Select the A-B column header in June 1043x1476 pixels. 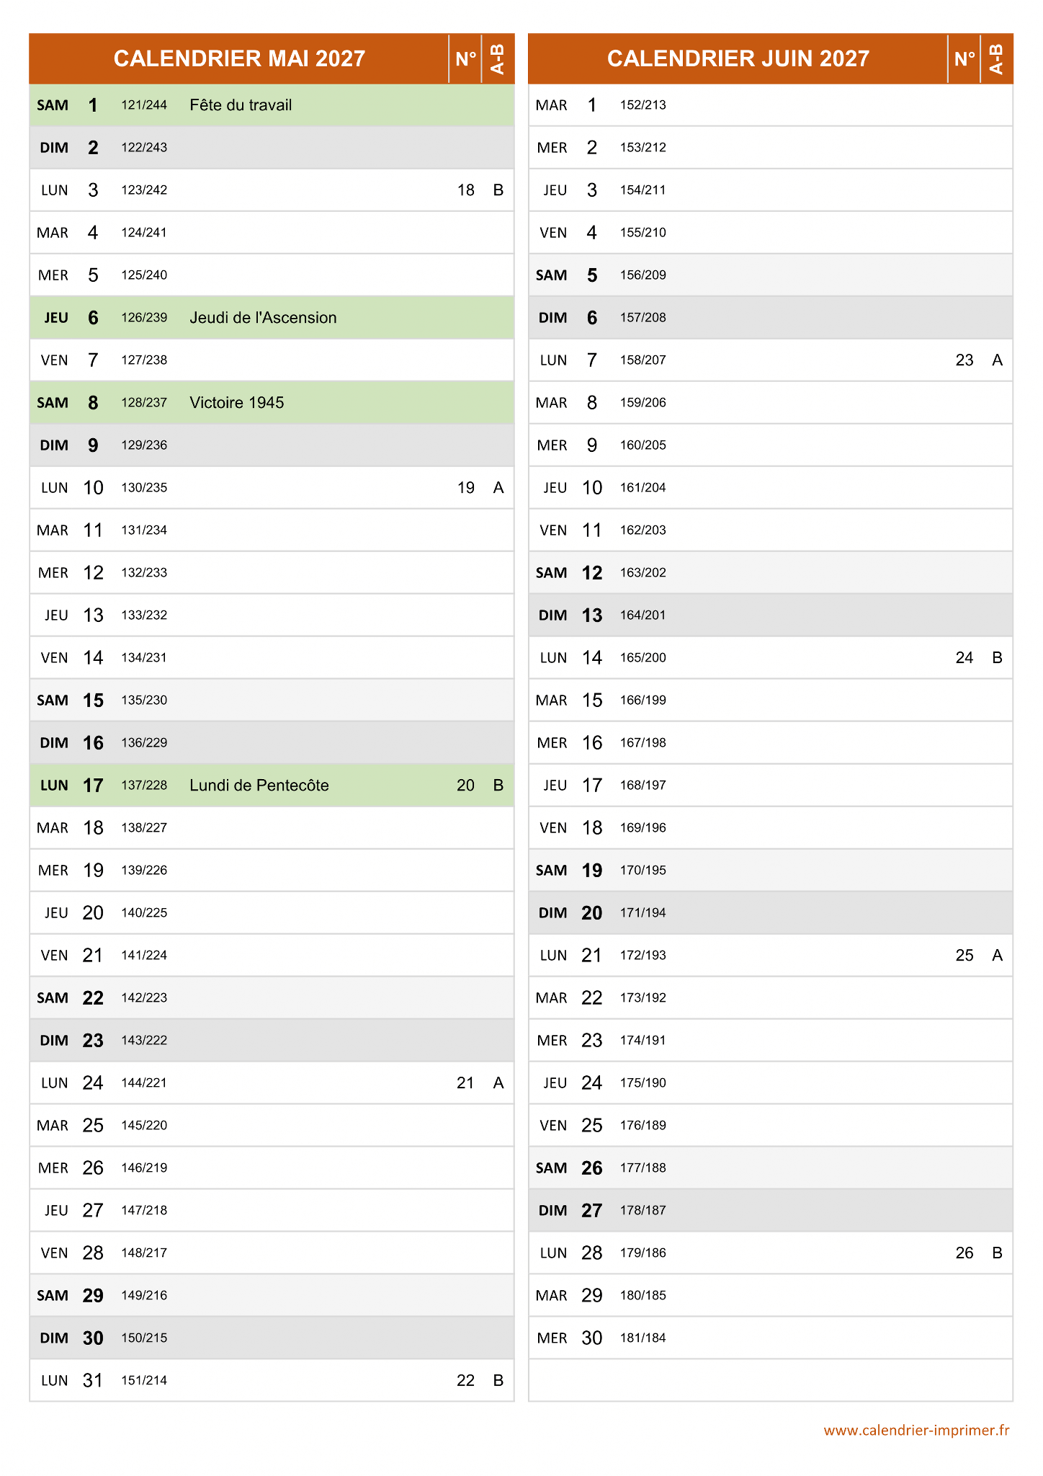click(996, 58)
